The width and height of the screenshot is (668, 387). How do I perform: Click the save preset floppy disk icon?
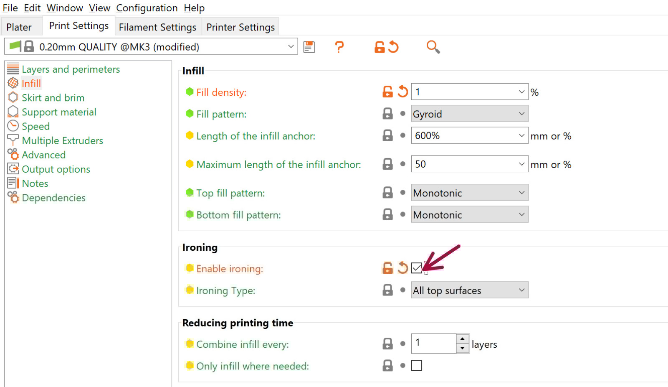pos(309,47)
